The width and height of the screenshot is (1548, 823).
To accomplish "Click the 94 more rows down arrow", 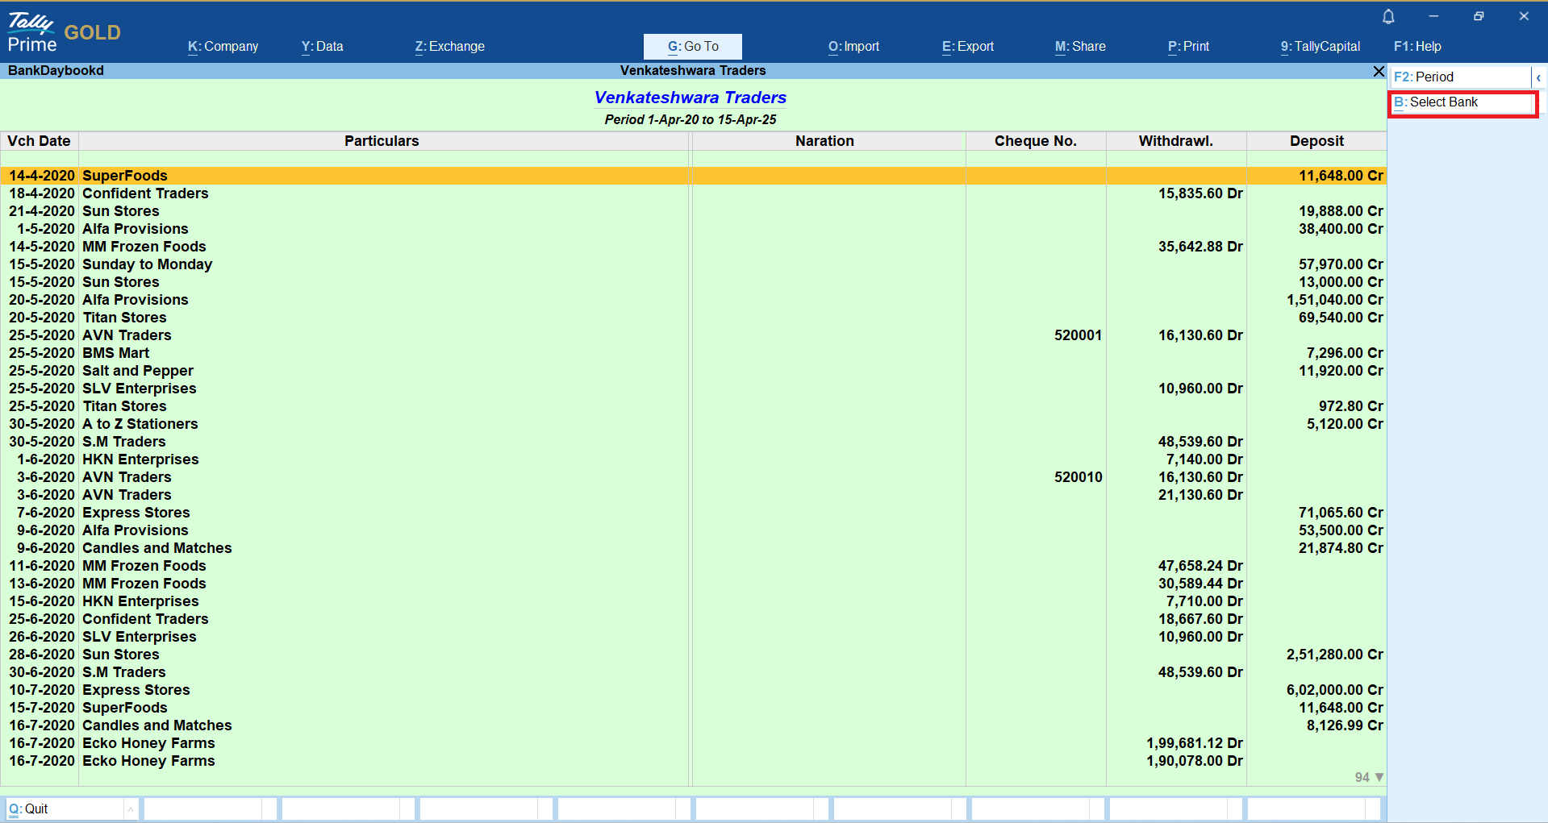I will [1379, 777].
